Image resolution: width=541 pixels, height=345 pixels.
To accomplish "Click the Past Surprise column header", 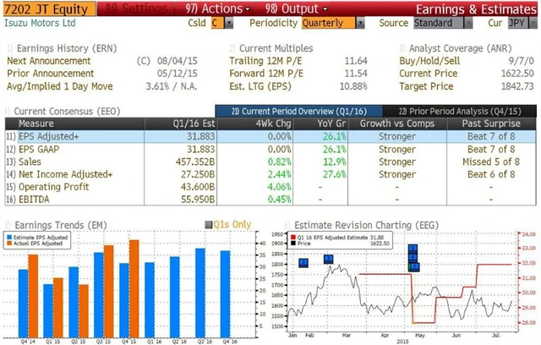I will (491, 123).
